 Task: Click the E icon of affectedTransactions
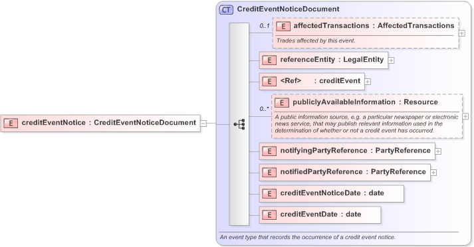click(x=283, y=27)
